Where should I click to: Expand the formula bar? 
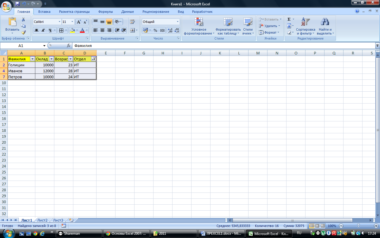pyautogui.click(x=377, y=46)
